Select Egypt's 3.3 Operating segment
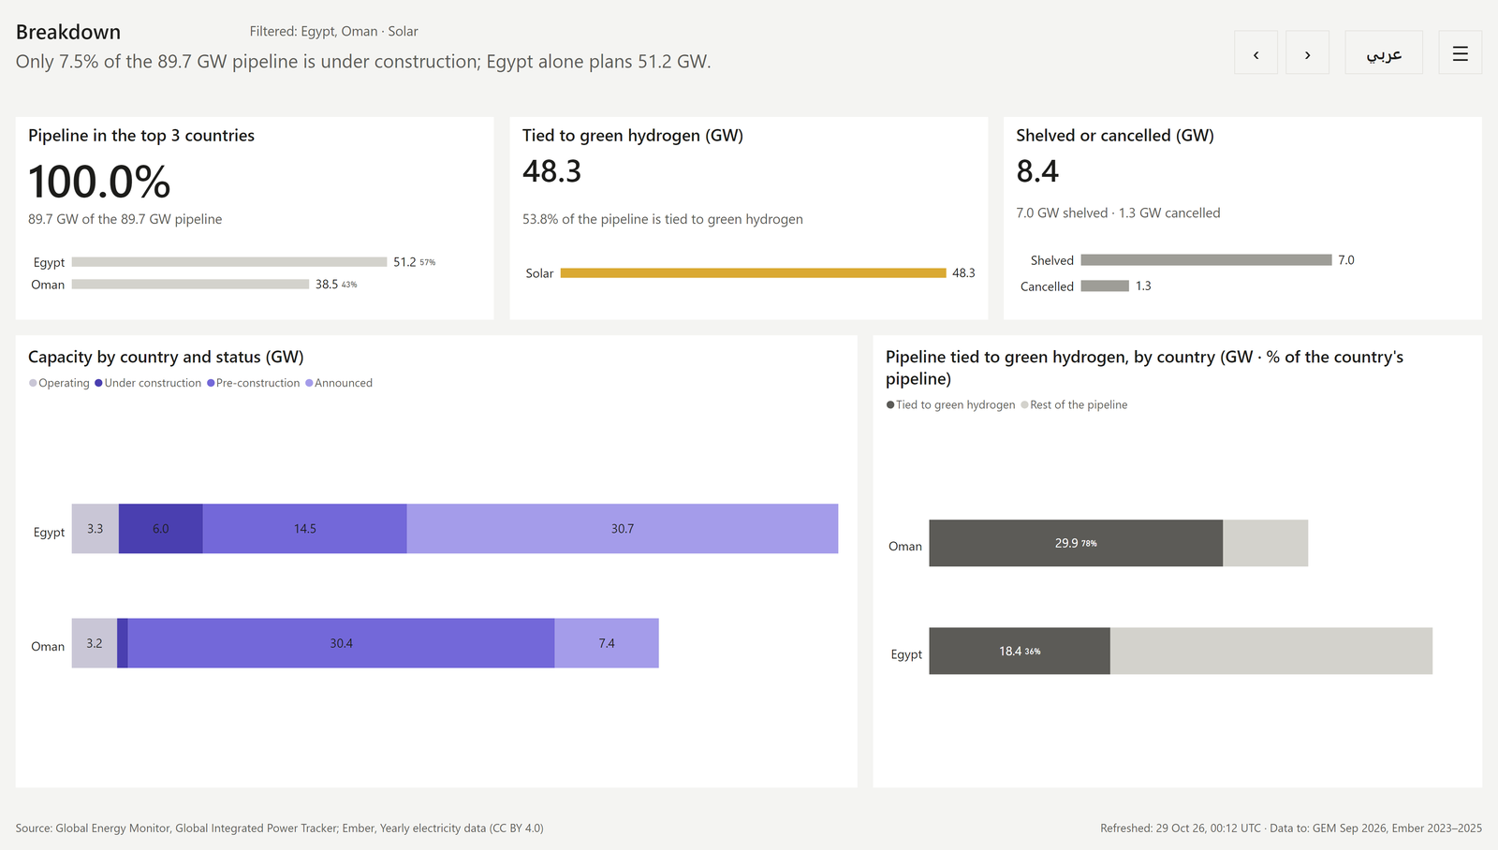Image resolution: width=1498 pixels, height=850 pixels. click(x=95, y=529)
